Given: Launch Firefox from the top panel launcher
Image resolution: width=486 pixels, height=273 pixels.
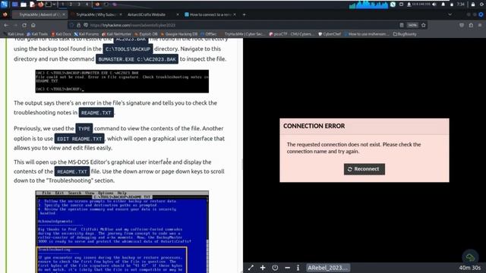Looking at the screenshot, I should tap(40, 5).
